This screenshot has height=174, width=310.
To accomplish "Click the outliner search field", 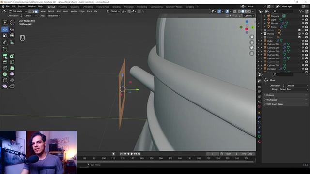I will 283,11.
